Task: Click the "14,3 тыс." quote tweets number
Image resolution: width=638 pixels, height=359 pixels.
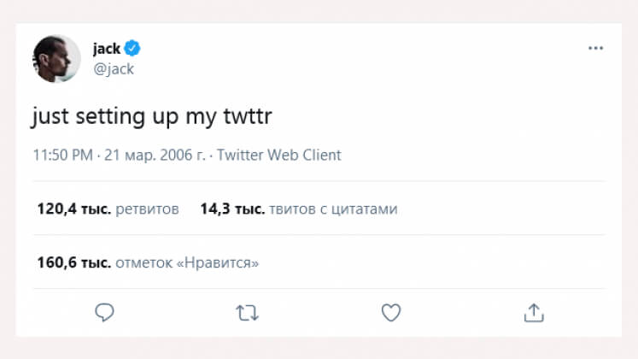Action: click(x=232, y=209)
